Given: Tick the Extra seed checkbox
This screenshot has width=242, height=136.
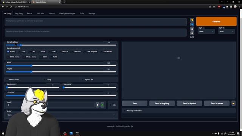Looking at the screenshot, I should click(x=110, y=105).
